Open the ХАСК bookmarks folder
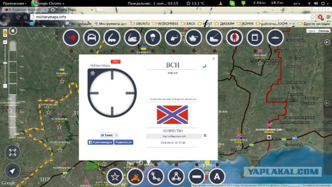The width and height of the screenshot is (332, 187). [x=188, y=24]
